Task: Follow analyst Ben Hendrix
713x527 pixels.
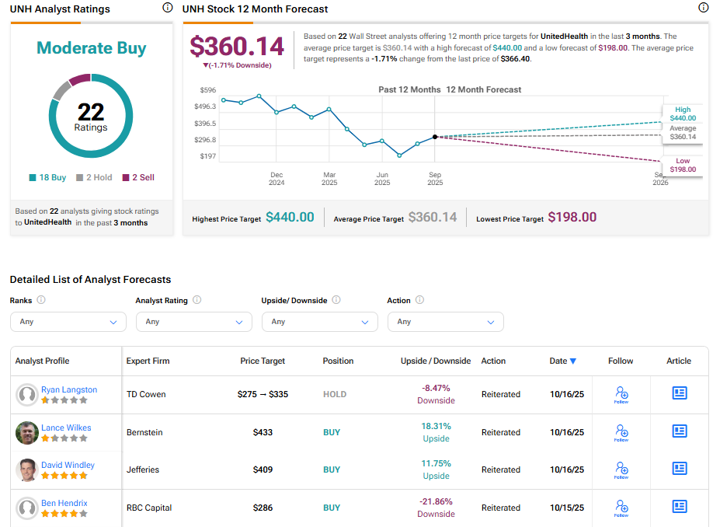Action: tap(621, 508)
